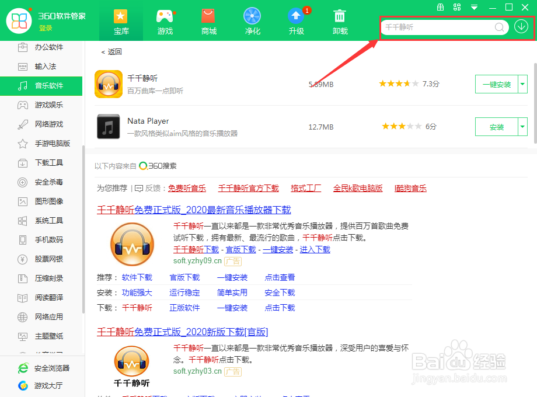This screenshot has height=397, width=537.
Task: Select 游戏娱乐 category in sidebar
Action: click(41, 105)
